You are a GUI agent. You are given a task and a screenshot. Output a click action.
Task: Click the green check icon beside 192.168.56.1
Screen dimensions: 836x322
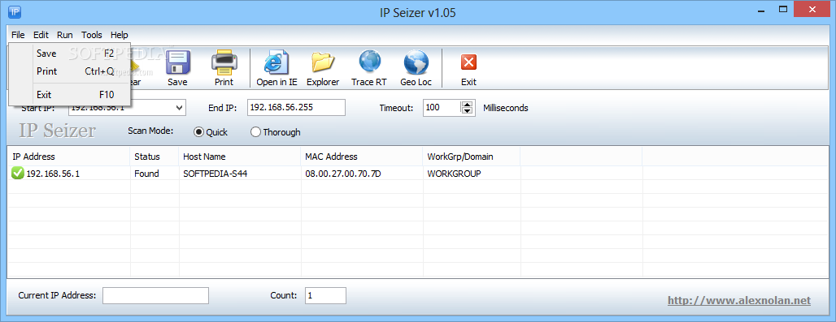(18, 174)
